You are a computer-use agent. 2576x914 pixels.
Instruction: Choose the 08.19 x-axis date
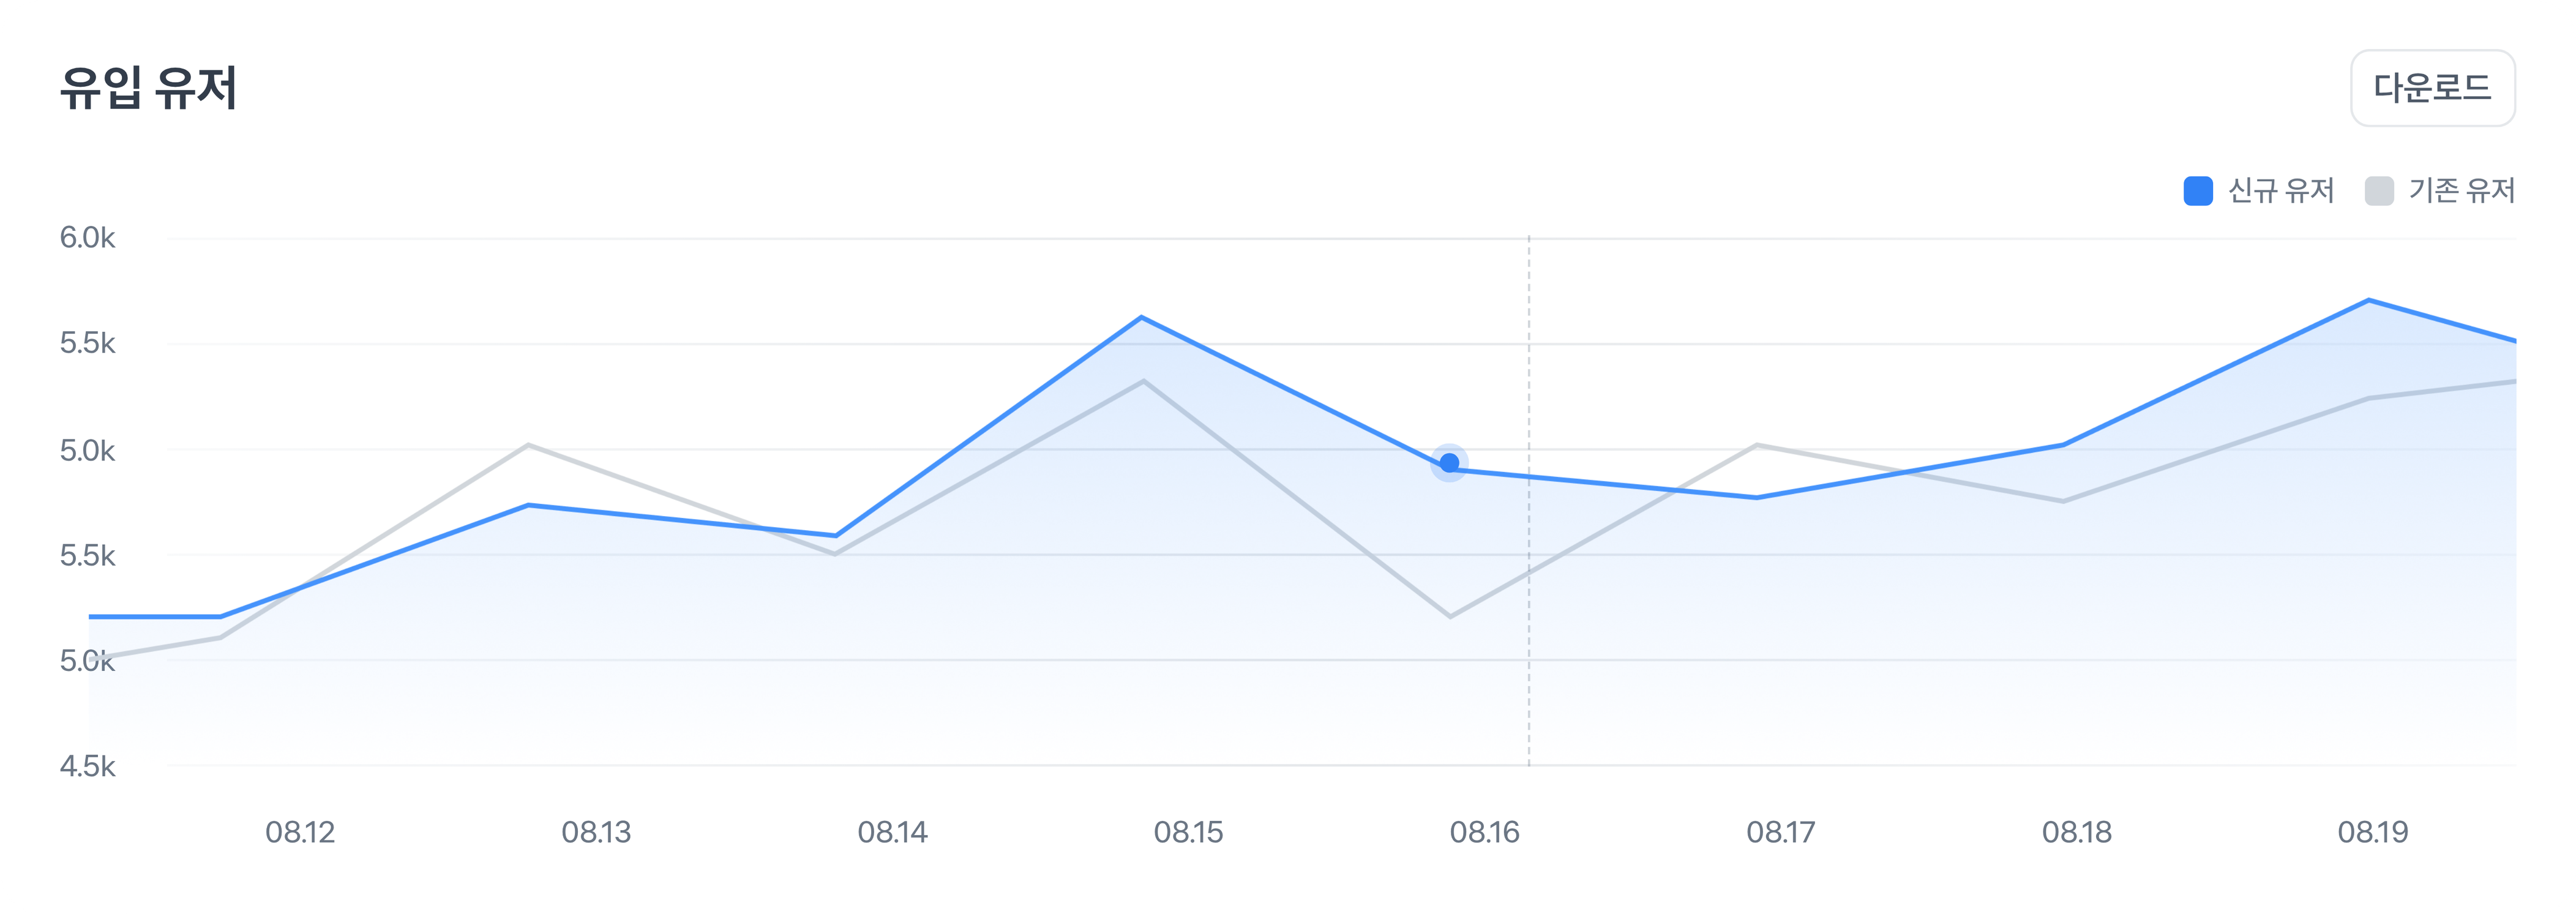point(2372,832)
